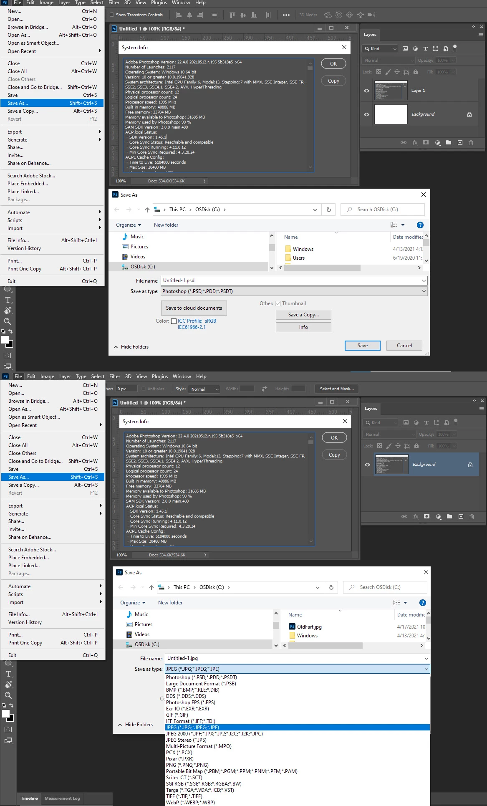This screenshot has width=487, height=806.
Task: Click the Select and Mask... button
Action: (337, 389)
